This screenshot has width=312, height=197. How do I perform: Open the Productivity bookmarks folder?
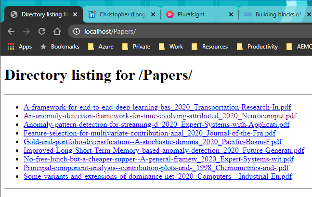point(257,47)
